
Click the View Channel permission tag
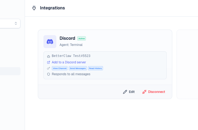[60, 68]
